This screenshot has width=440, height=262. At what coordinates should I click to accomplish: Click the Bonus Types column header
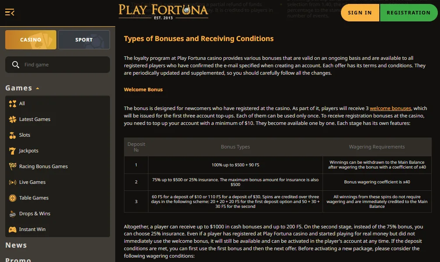(235, 147)
